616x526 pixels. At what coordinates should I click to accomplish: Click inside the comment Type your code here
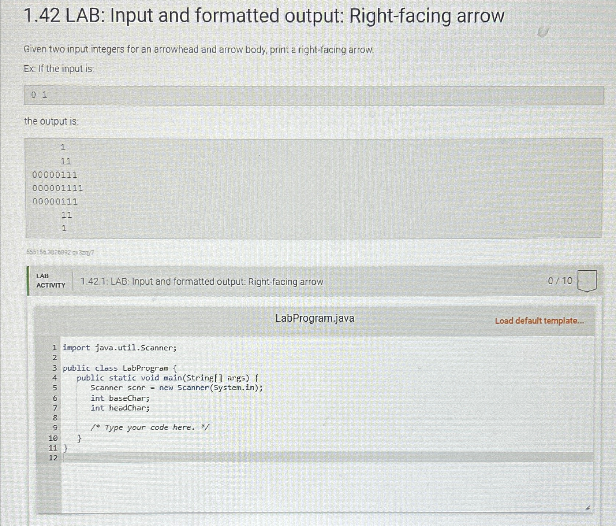(x=150, y=427)
